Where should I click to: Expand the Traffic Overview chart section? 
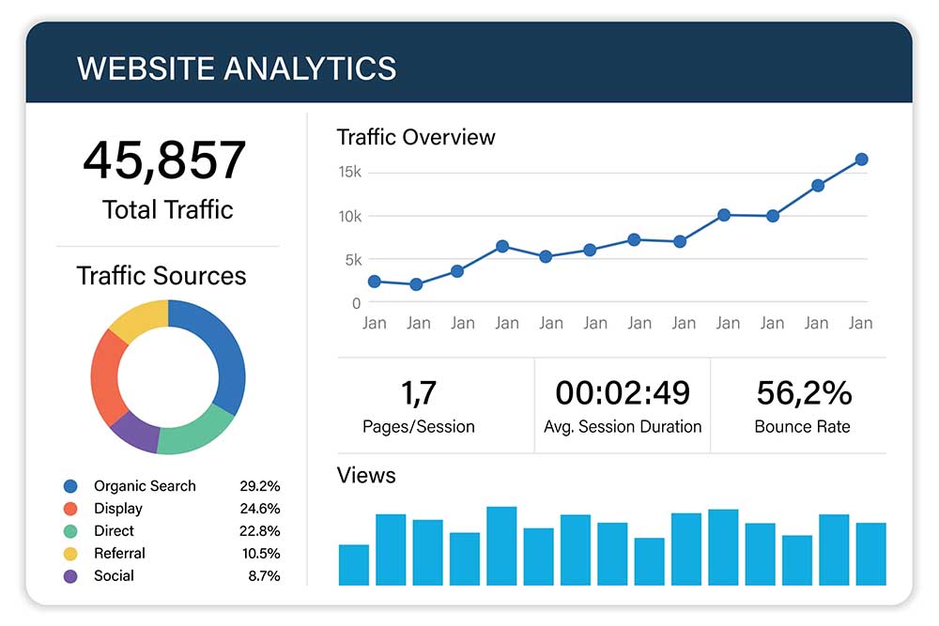pos(416,137)
